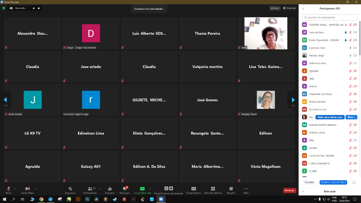Open Salas Simultâneas breakout rooms
This screenshot has width=361, height=203.
point(213,189)
